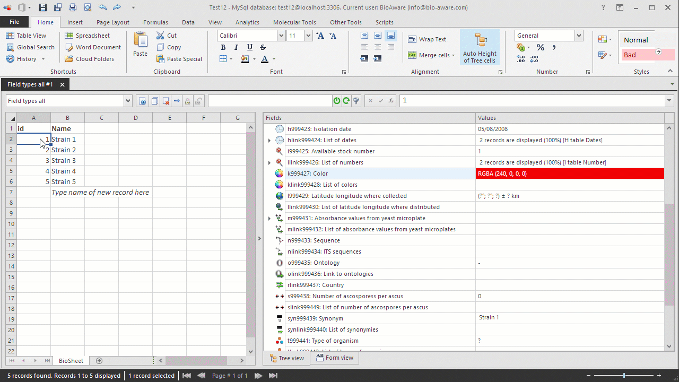Screen dimensions: 679x382
Task: Click the delete record icon
Action: tap(166, 101)
